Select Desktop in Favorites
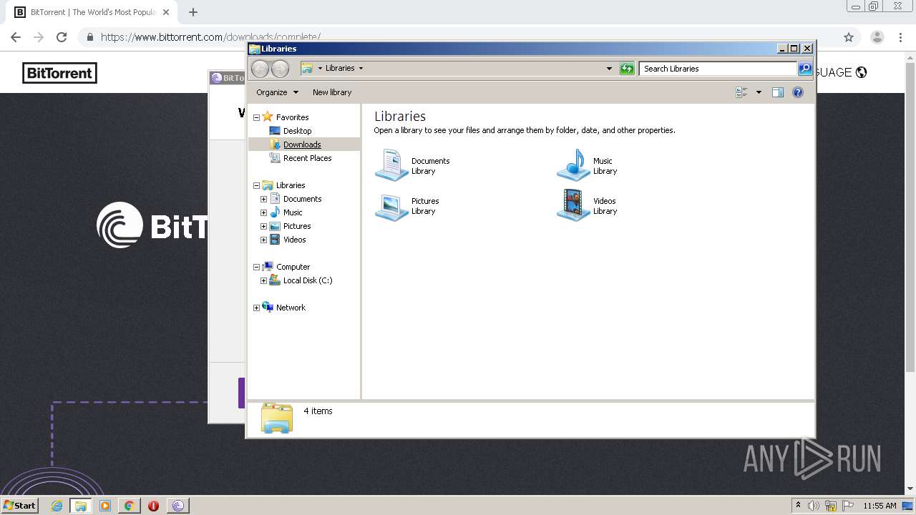This screenshot has width=916, height=515. tap(297, 131)
